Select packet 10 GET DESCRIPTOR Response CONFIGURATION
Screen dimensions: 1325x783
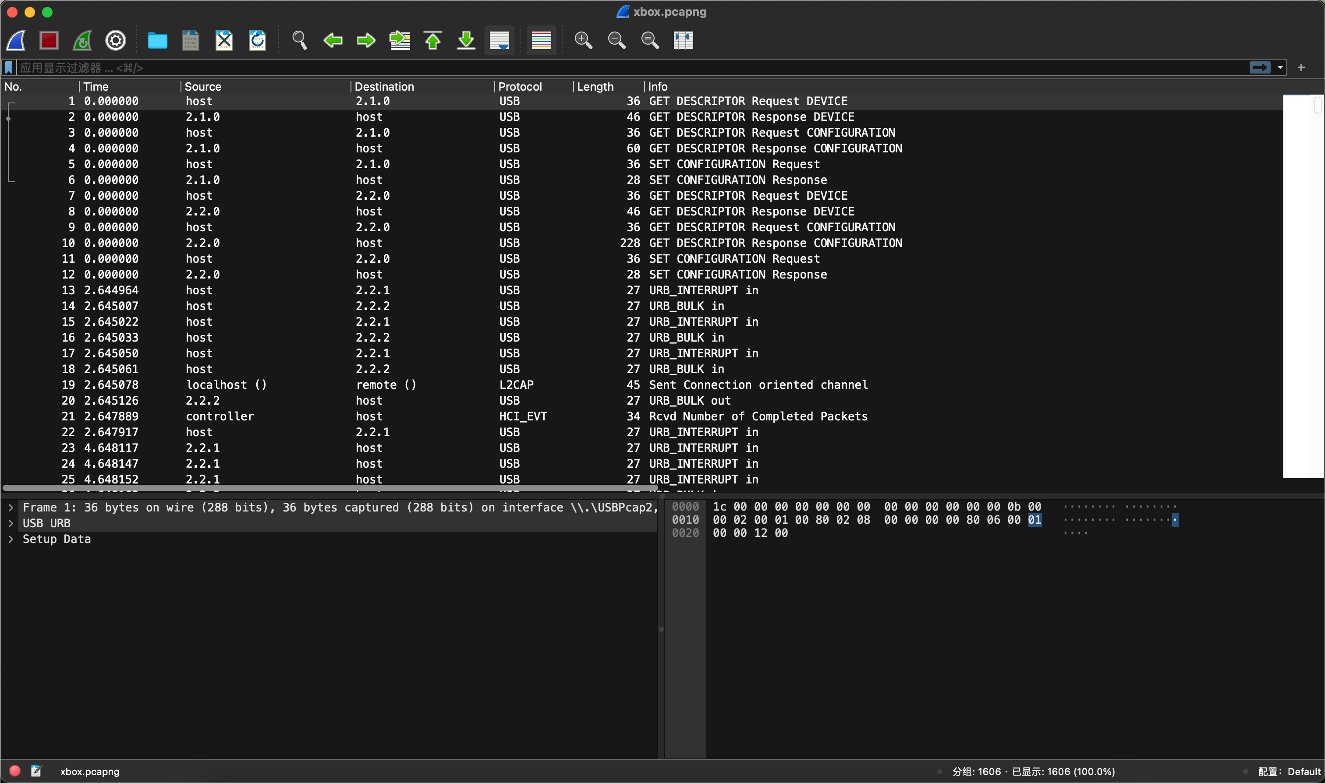pyautogui.click(x=642, y=243)
